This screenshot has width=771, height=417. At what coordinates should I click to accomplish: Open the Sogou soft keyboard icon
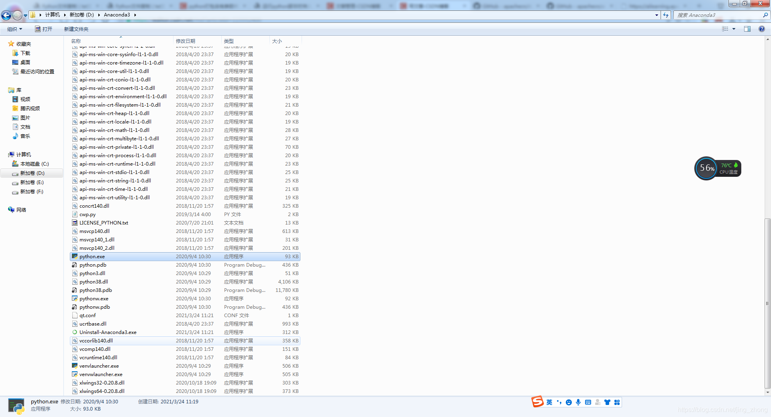pyautogui.click(x=588, y=402)
